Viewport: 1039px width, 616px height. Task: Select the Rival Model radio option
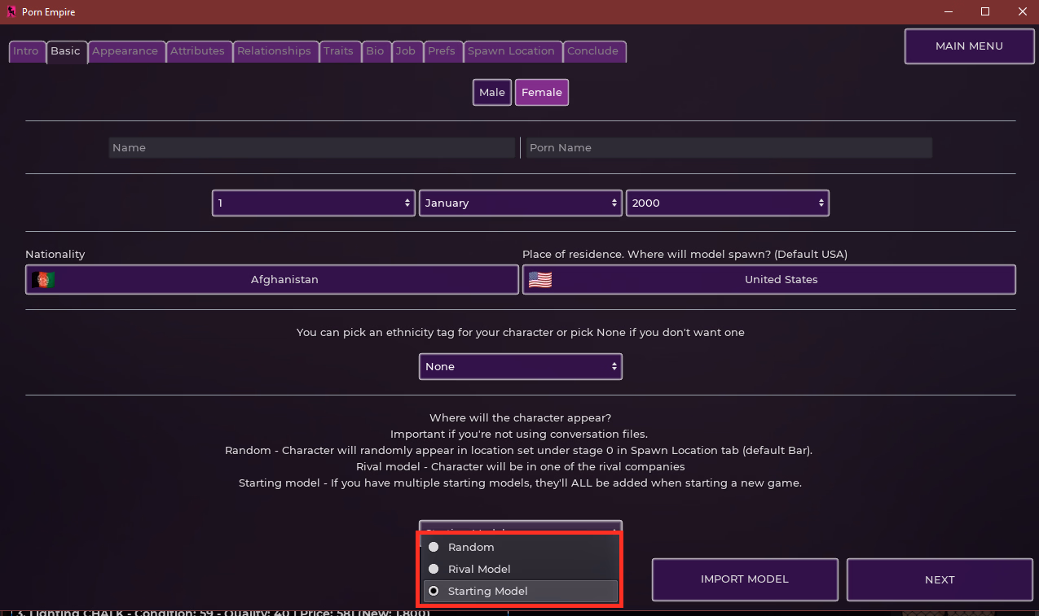point(434,569)
